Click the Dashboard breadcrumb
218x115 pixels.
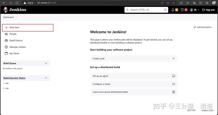8,17
